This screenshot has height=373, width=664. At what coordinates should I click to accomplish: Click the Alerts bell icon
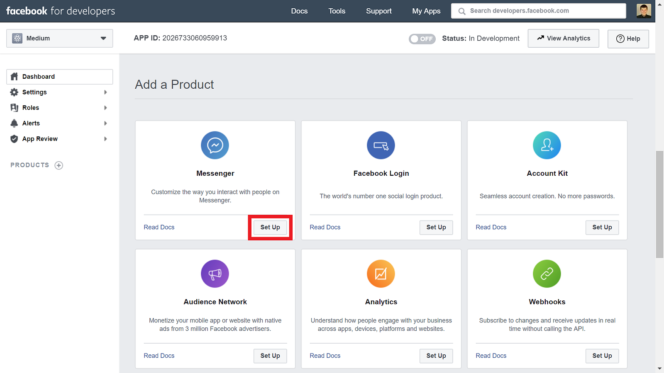tap(15, 123)
